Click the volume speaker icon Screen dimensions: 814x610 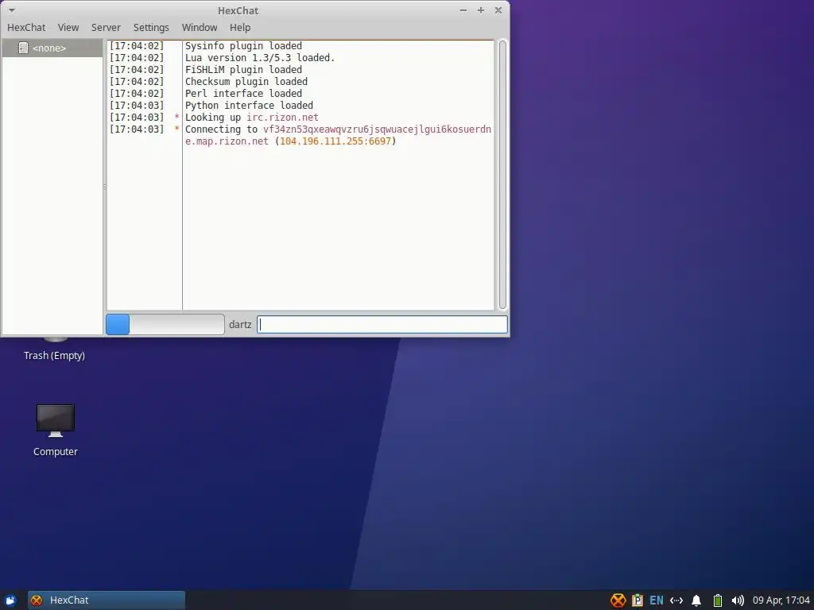(x=738, y=600)
